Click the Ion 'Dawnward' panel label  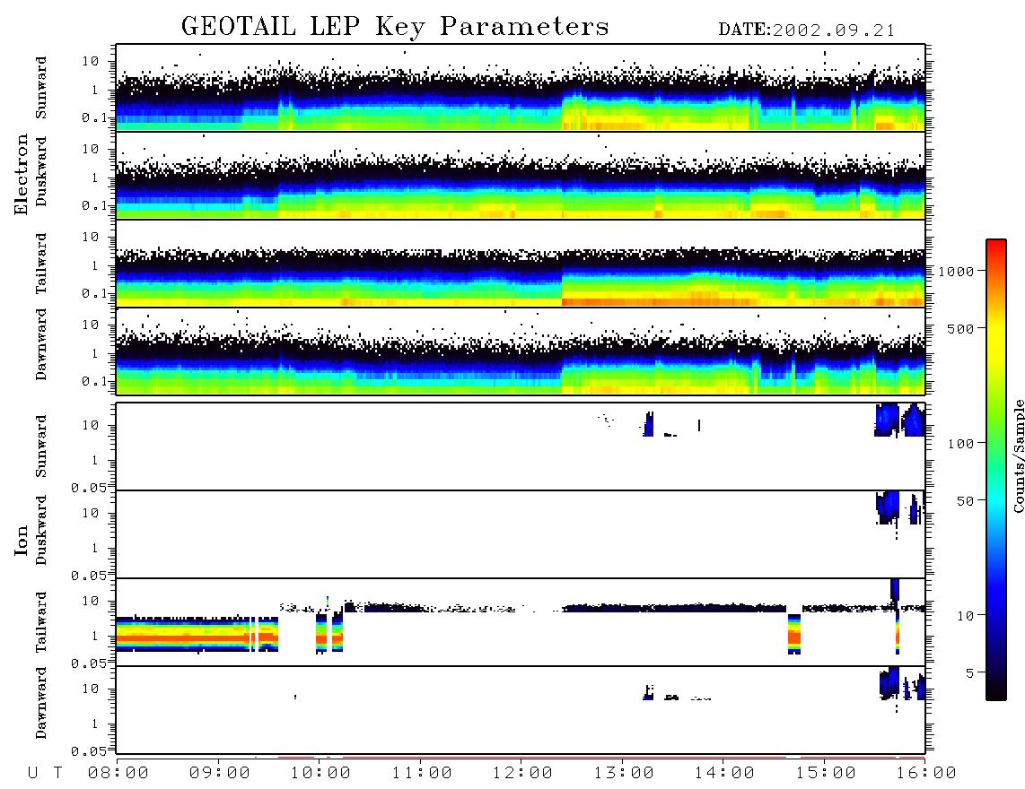pyautogui.click(x=41, y=703)
